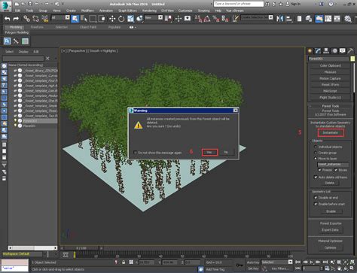The width and height of the screenshot is (357, 273).
Task: Click the Set Keys key icon
Action: pos(240,265)
